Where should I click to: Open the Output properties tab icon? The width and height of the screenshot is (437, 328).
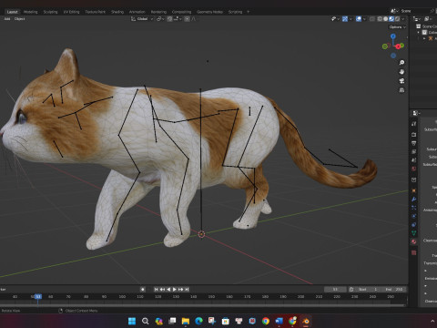tap(414, 143)
